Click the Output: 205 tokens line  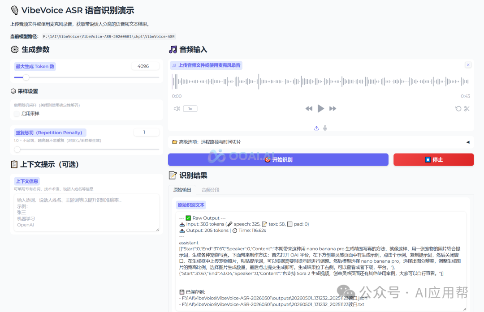point(222,230)
